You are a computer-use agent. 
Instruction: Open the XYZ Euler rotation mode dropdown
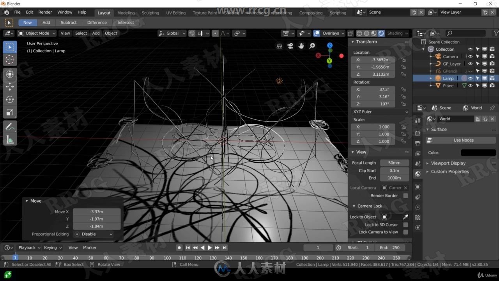[x=380, y=112]
